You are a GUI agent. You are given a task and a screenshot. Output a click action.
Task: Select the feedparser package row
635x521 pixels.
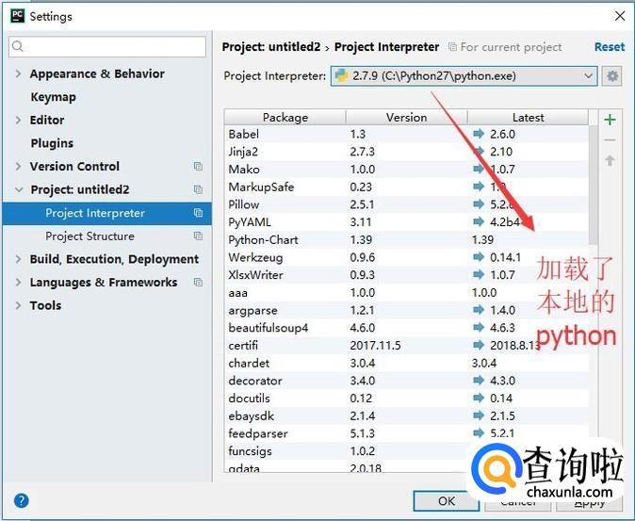point(406,433)
